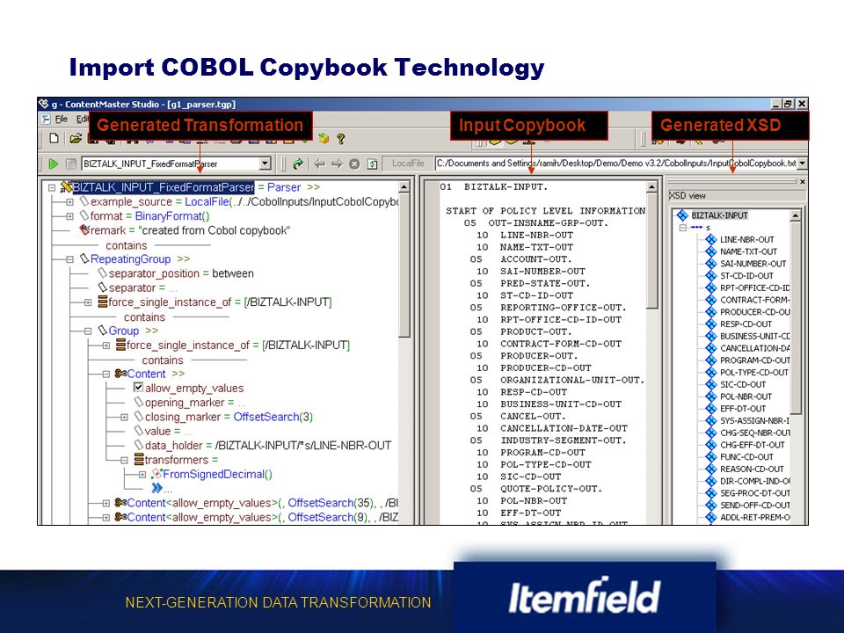This screenshot has height=633, width=844.
Task: Click the XSD view vertical scrollbar thumb
Action: [795, 317]
